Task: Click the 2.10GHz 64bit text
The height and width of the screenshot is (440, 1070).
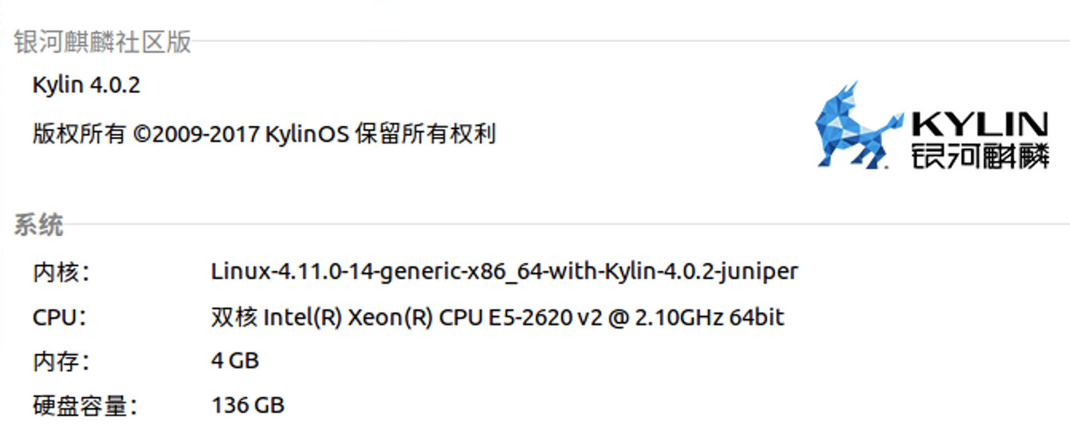Action: coord(710,318)
